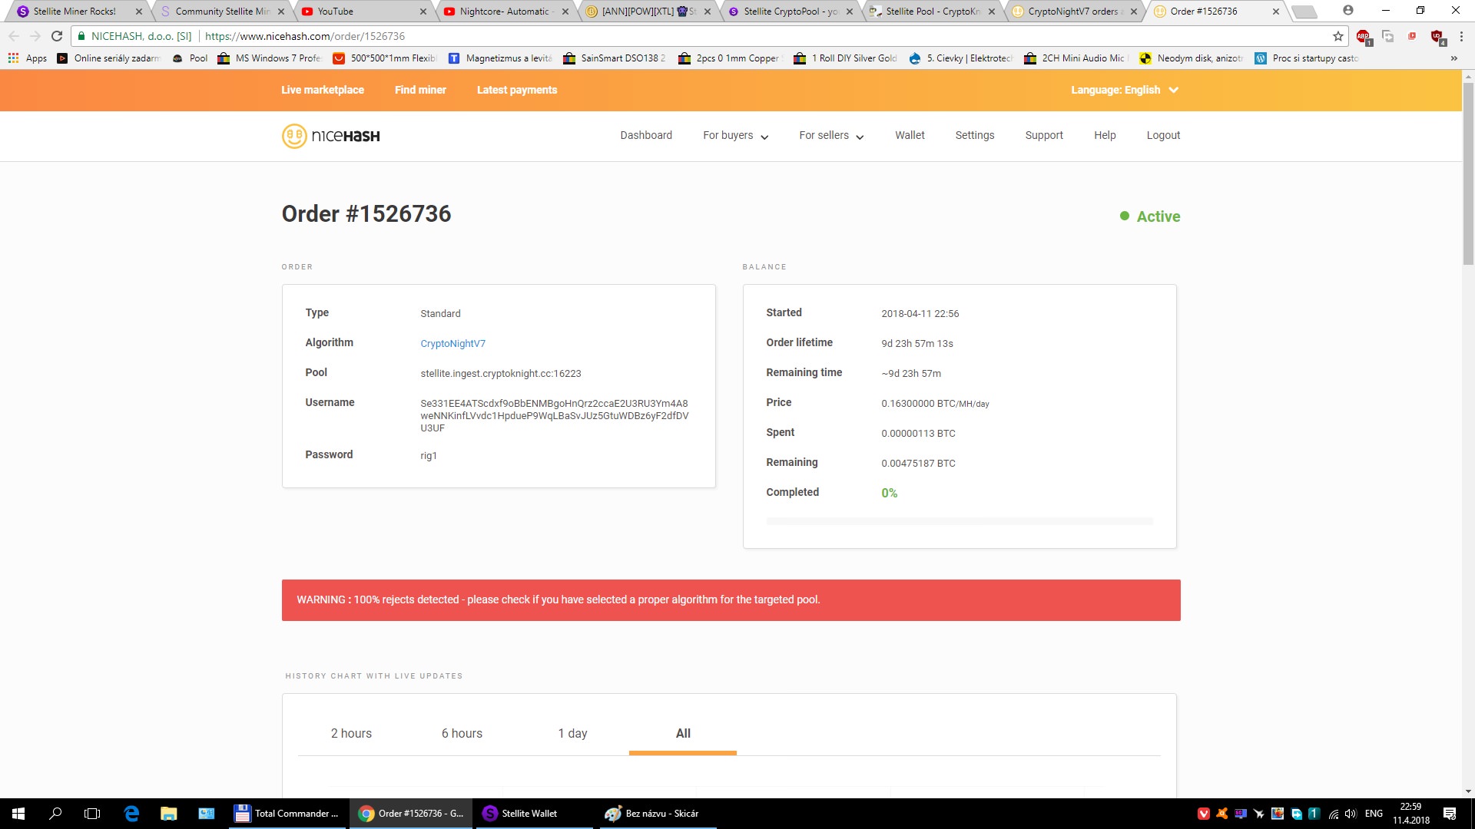Screen dimensions: 1475x829
Task: Click the Adblock extension icon
Action: (1363, 36)
